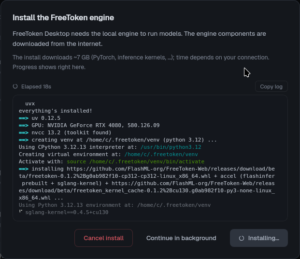Screen dimensions: 300x259
Task: Click the arrow marker before uv 0.12.5
Action: point(24,118)
